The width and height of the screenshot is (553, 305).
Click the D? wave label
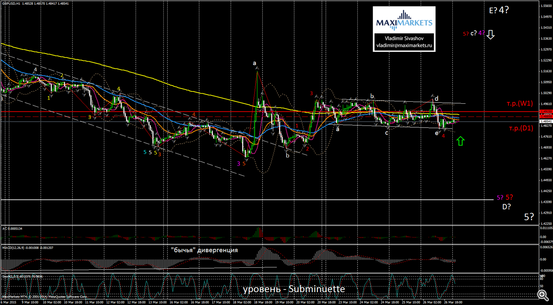tap(507, 207)
